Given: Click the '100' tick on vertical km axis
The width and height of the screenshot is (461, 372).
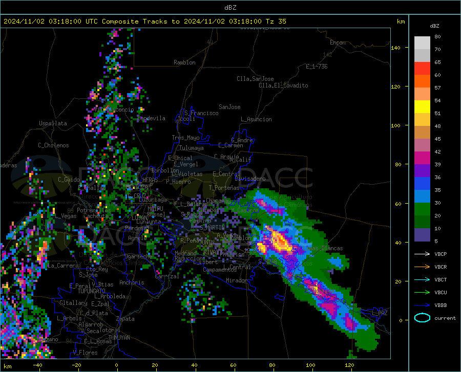Looking at the screenshot, I should click(395, 126).
